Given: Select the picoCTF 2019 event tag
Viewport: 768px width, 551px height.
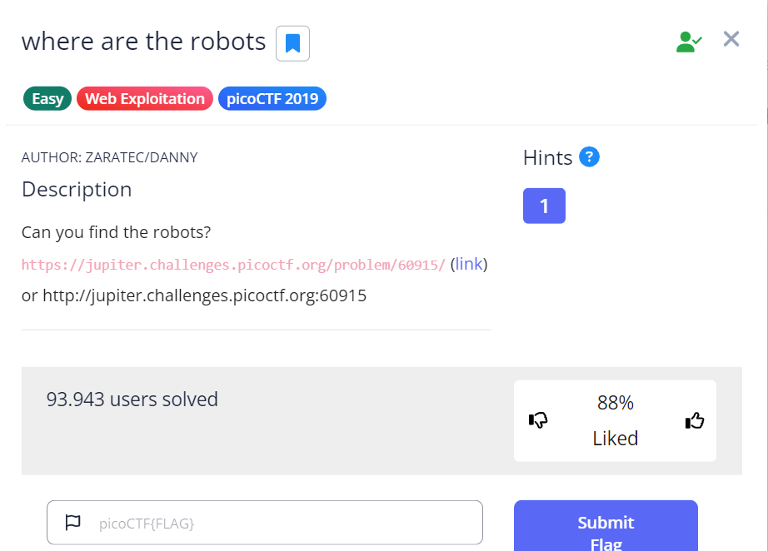Looking at the screenshot, I should [x=272, y=98].
